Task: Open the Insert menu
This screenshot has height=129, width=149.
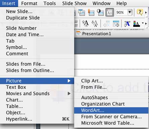Action: point(9,3)
